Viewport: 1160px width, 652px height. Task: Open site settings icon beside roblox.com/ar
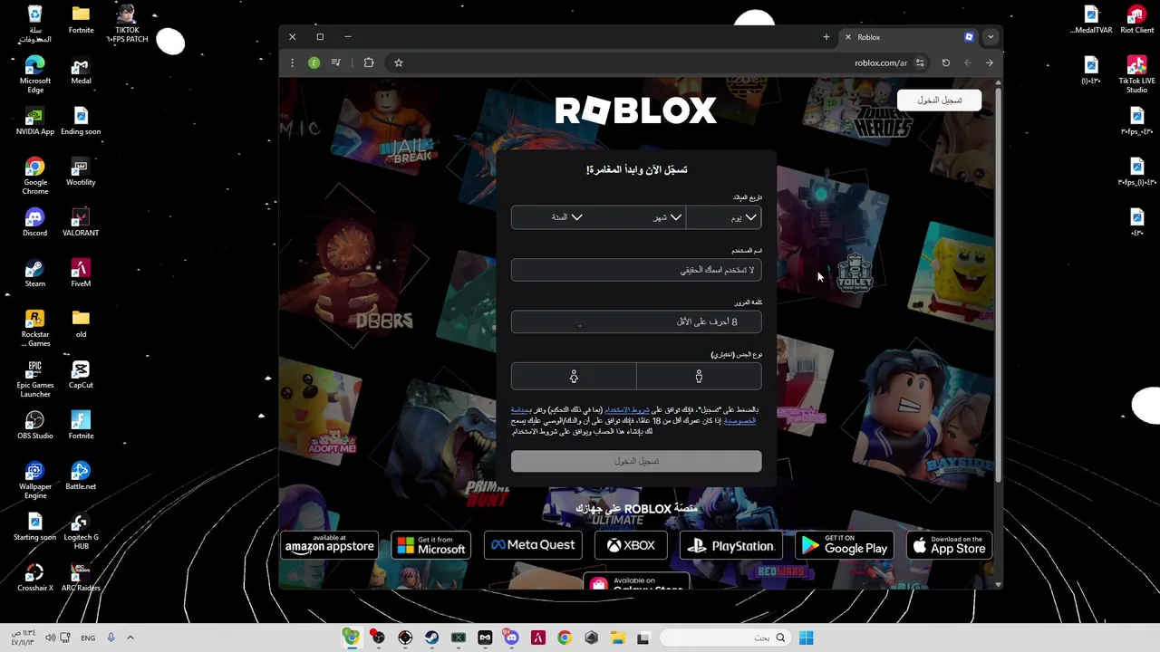920,62
